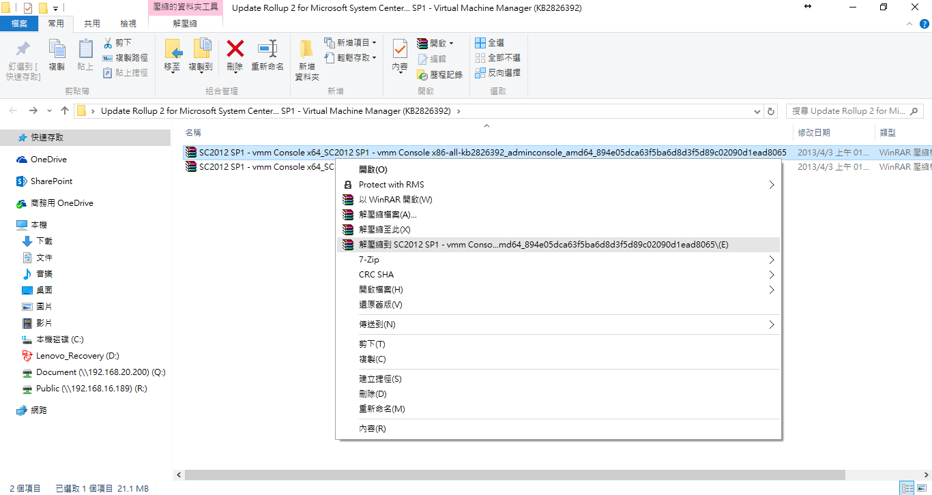Click the address bar refresh icon
This screenshot has height=495, width=932.
[x=771, y=111]
